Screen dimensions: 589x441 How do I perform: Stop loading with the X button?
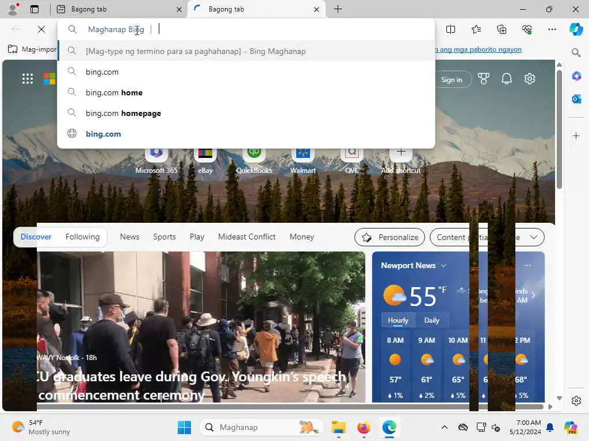coord(41,29)
